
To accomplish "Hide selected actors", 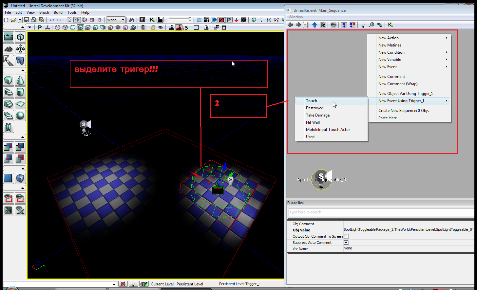I will [x=20, y=198].
